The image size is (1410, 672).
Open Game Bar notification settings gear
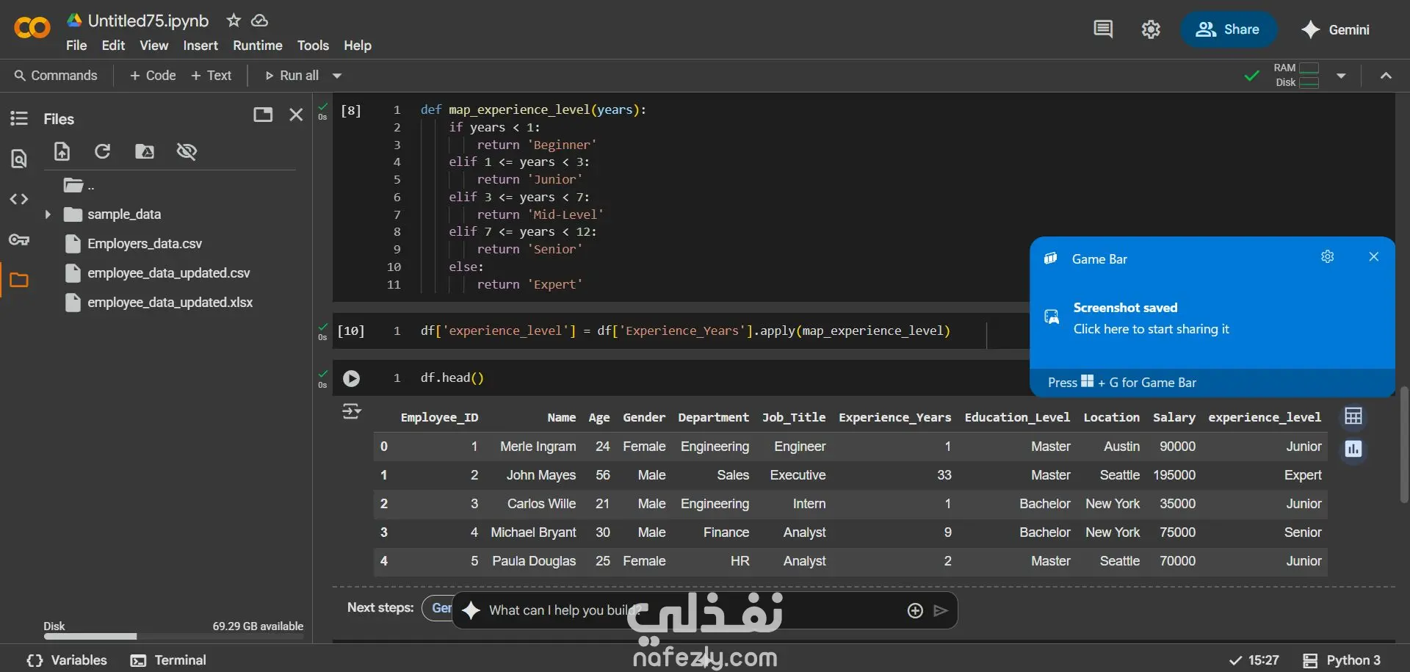pyautogui.click(x=1328, y=256)
